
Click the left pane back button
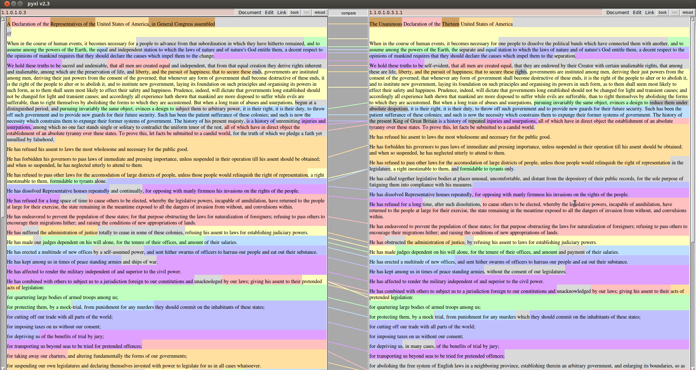[x=295, y=13]
